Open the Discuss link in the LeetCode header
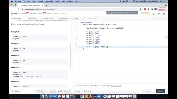The width and height of the screenshot is (177, 99). point(56,14)
